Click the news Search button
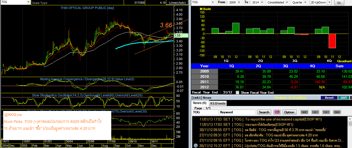 [x=264, y=112]
